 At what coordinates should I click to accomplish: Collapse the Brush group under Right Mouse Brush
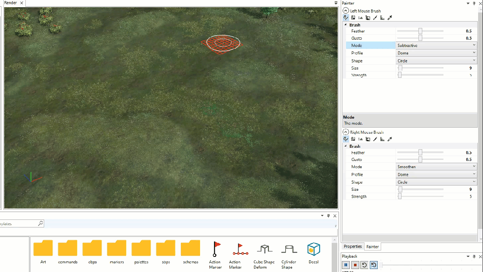346,146
